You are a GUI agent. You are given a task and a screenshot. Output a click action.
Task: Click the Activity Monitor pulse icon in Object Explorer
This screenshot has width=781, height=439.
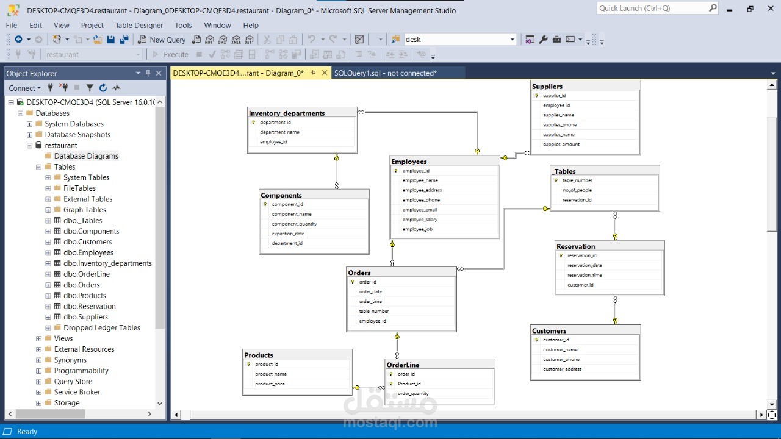116,88
